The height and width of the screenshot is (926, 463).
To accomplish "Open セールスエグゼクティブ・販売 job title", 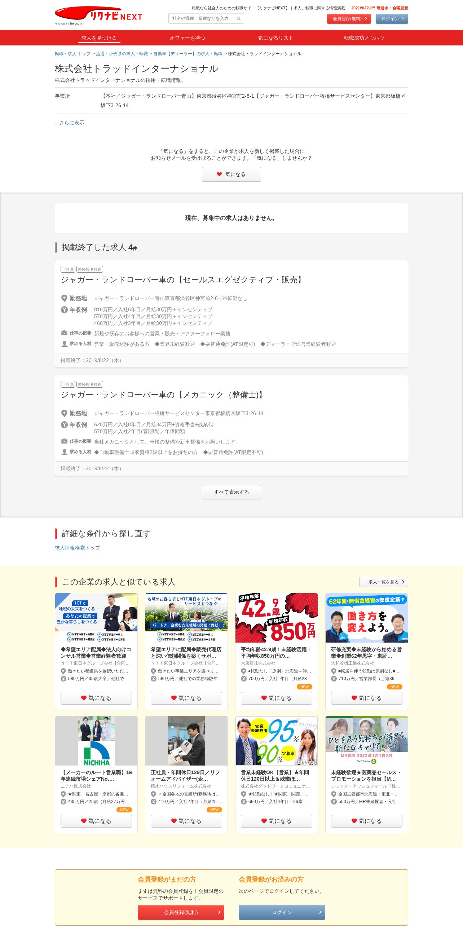I will 182,280.
